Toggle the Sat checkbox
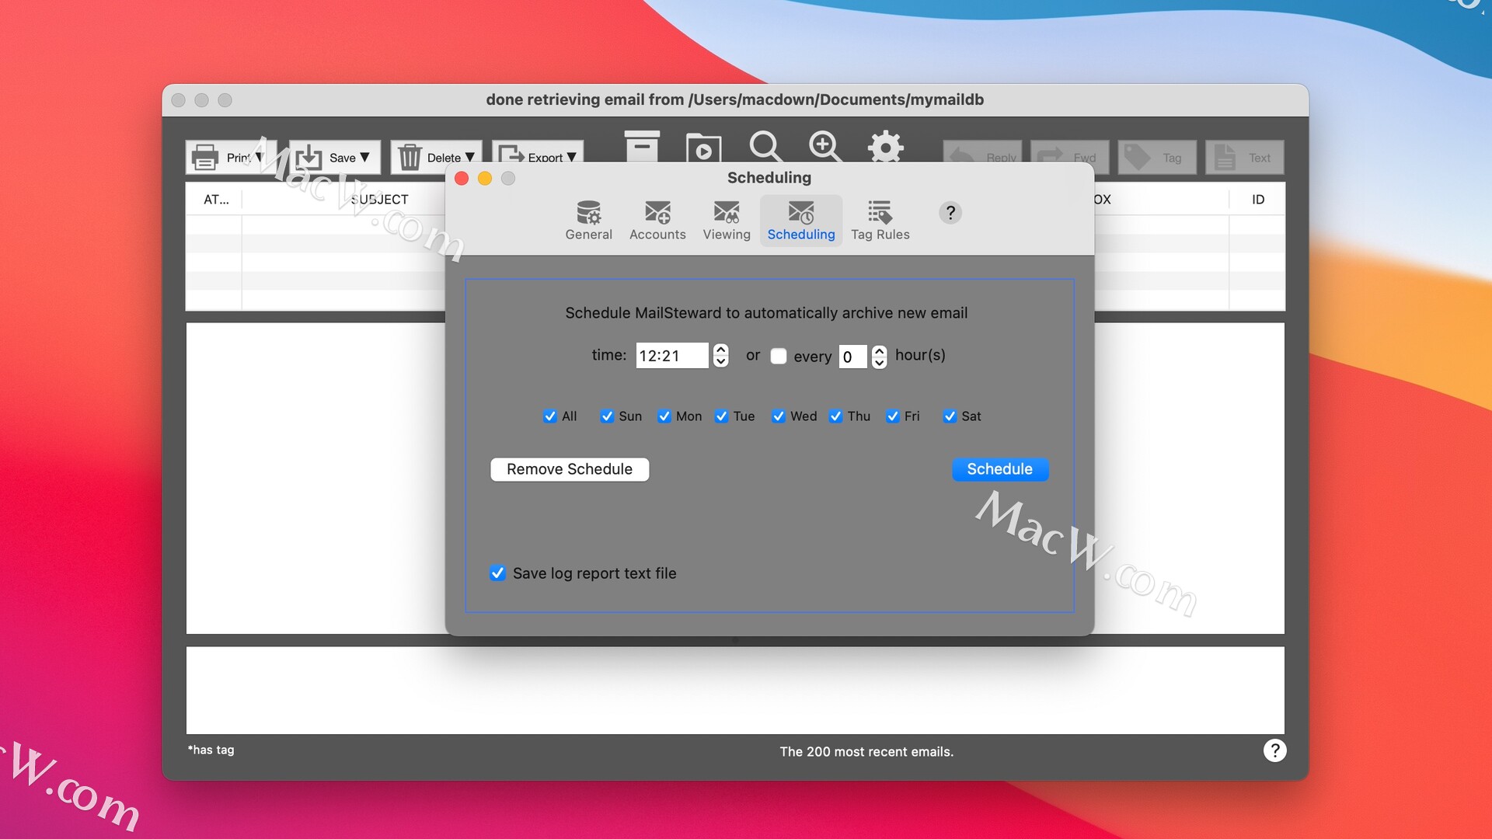Viewport: 1492px width, 839px height. coord(950,416)
